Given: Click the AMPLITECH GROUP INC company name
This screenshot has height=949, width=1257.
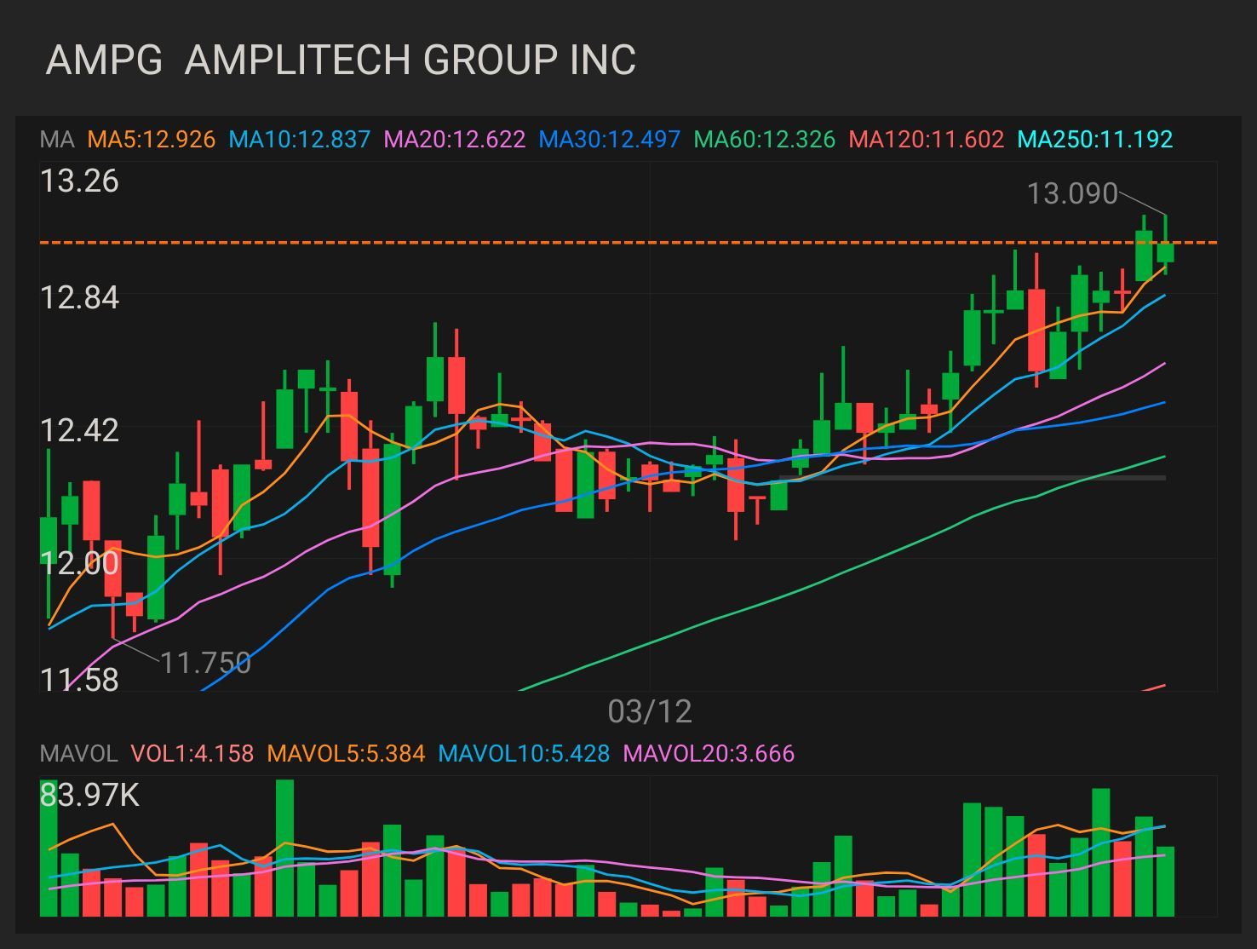Looking at the screenshot, I should tap(410, 60).
